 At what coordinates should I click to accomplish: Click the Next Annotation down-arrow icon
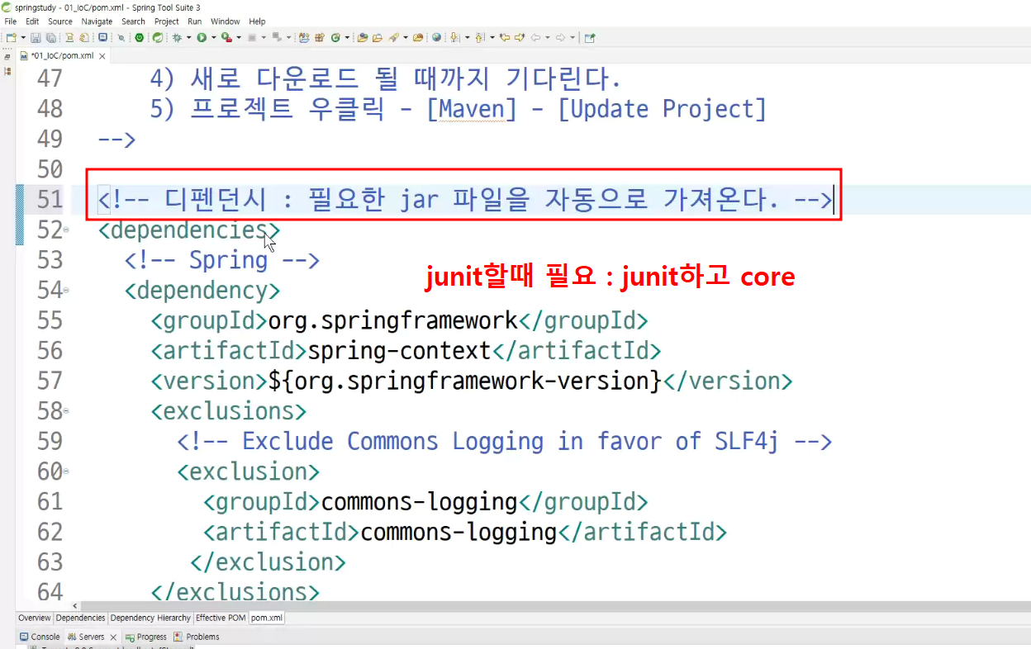[454, 37]
